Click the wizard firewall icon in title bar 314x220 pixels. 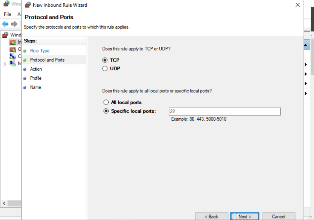28,5
